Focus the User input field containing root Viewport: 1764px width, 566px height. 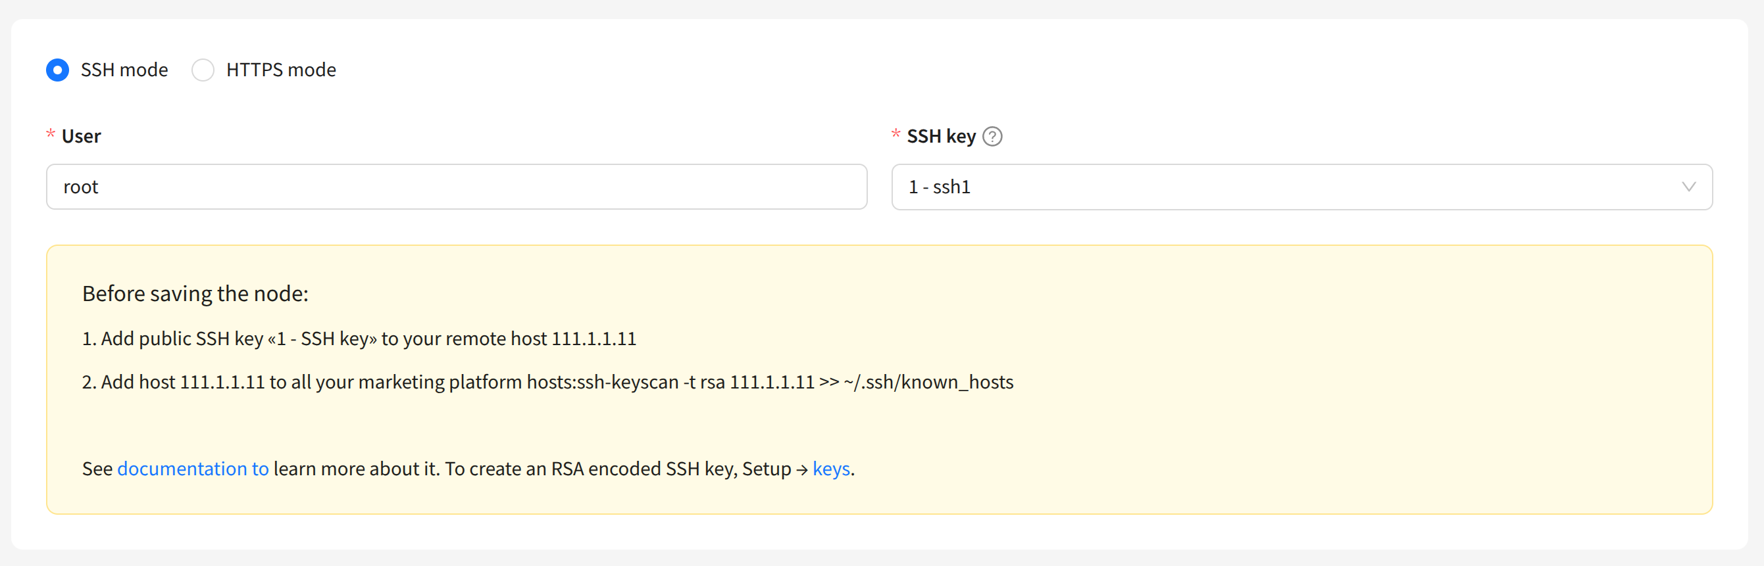[456, 187]
